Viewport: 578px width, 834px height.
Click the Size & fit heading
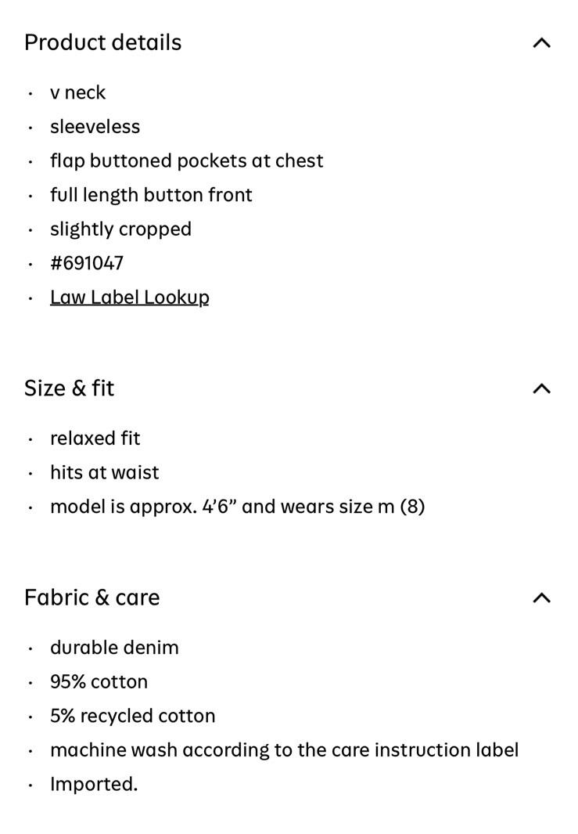pyautogui.click(x=69, y=388)
